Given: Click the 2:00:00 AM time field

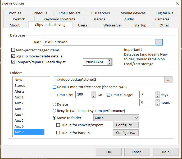Looking at the screenshot, I should (x=95, y=62).
